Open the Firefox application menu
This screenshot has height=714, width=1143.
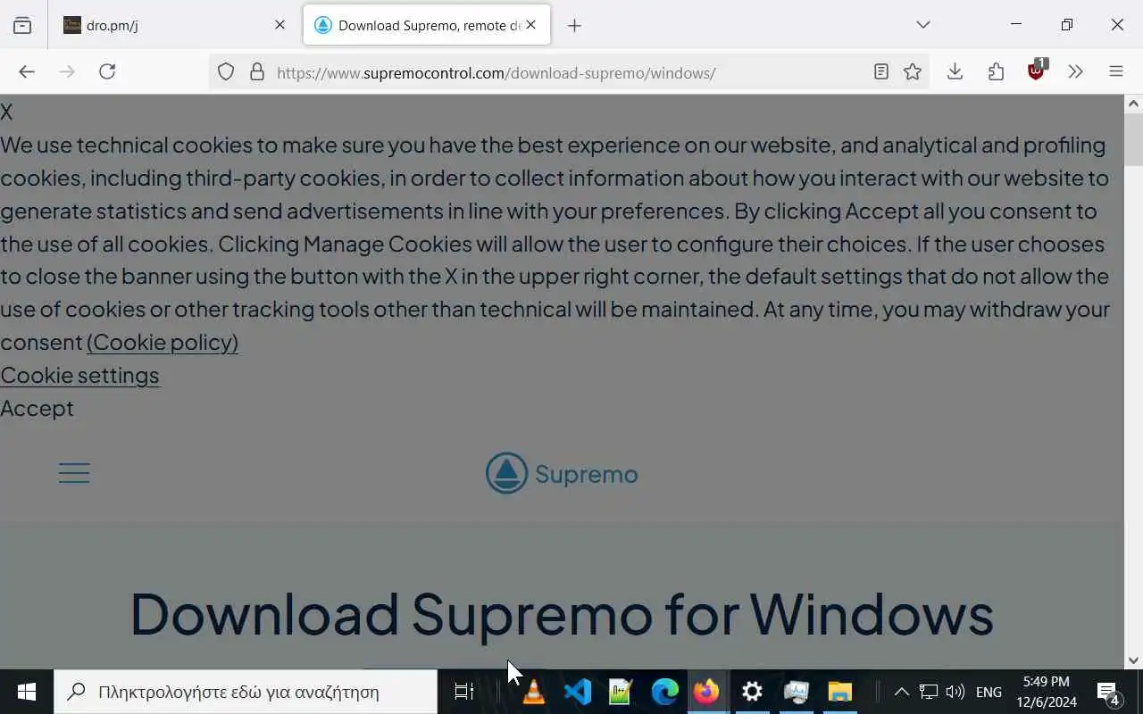(x=1115, y=71)
